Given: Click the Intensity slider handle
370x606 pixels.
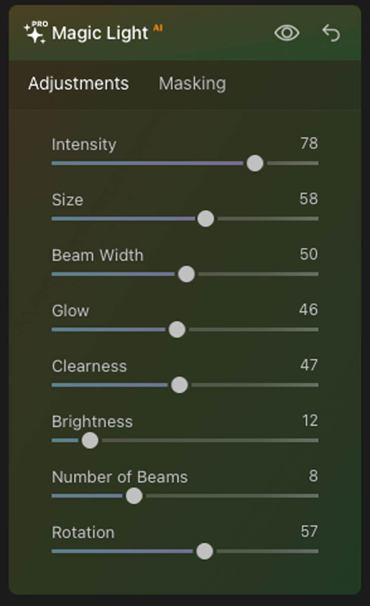Looking at the screenshot, I should pyautogui.click(x=255, y=163).
